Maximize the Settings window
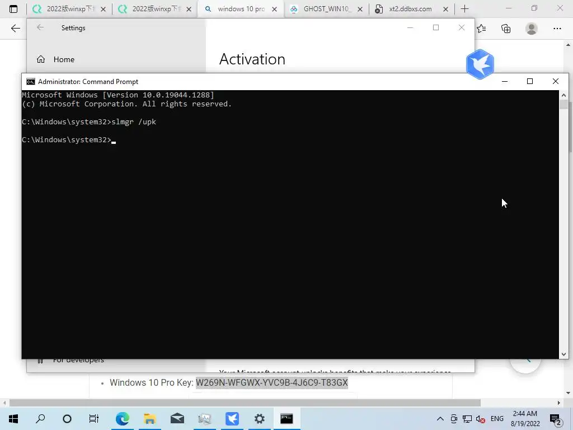 [435, 27]
